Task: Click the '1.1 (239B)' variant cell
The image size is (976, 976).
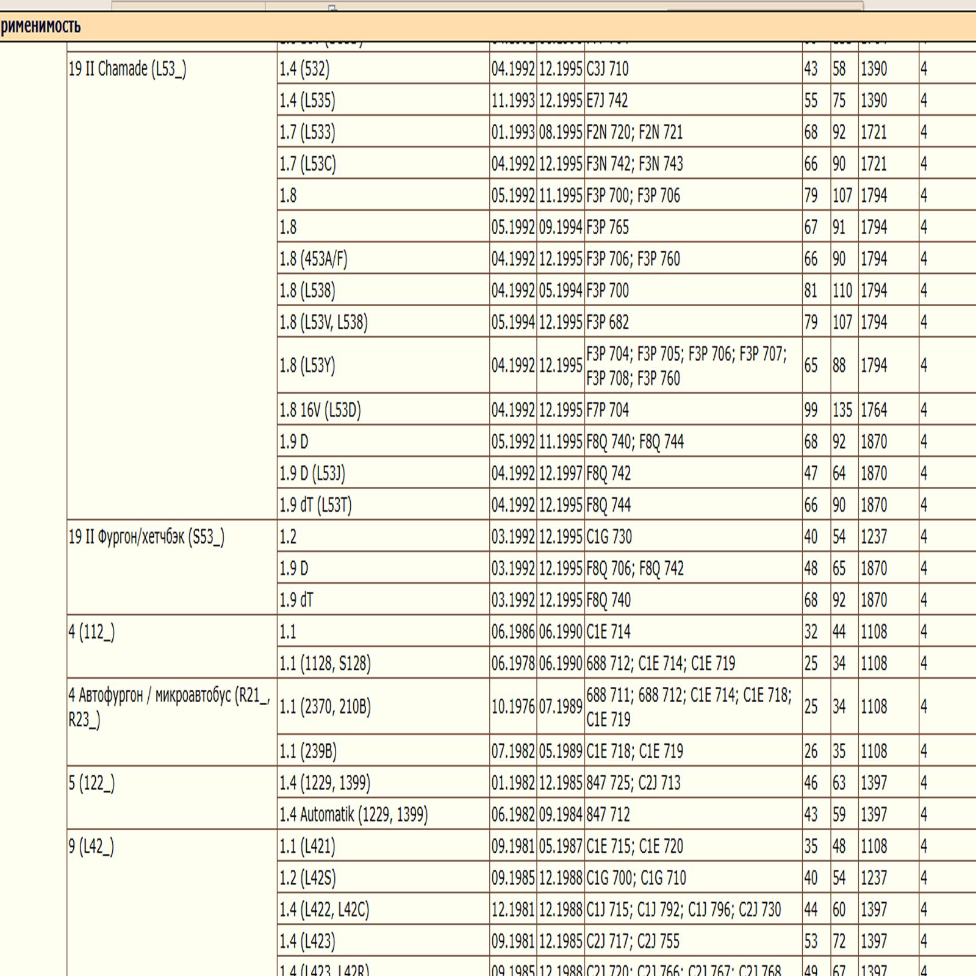Action: [308, 751]
